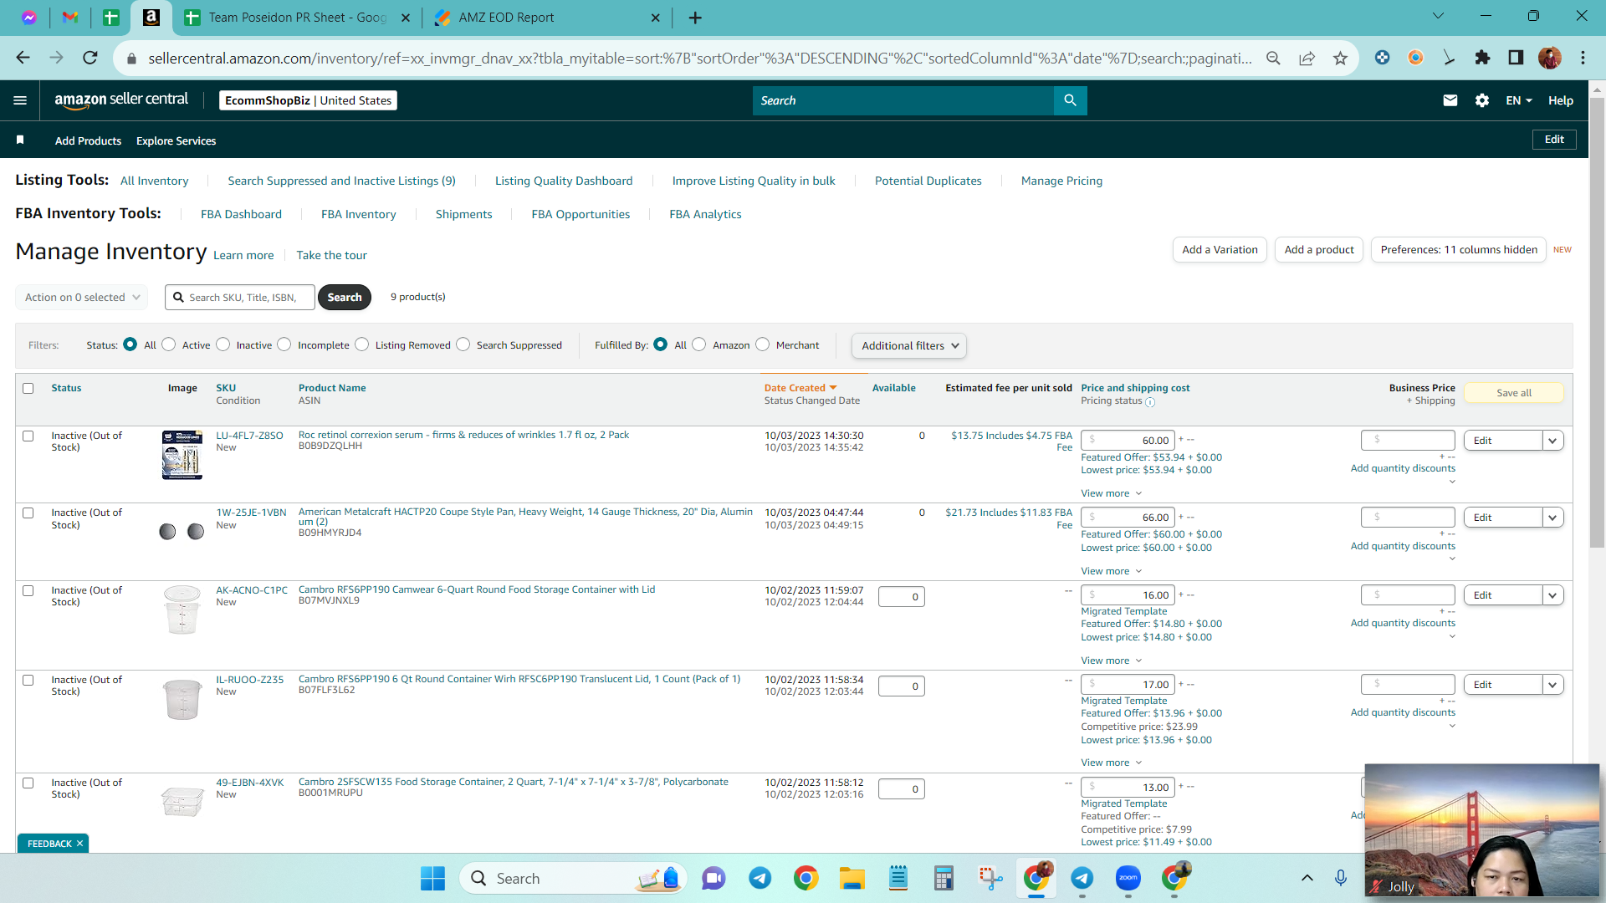Check the select-all checkbox in table header
This screenshot has width=1606, height=903.
[x=28, y=389]
